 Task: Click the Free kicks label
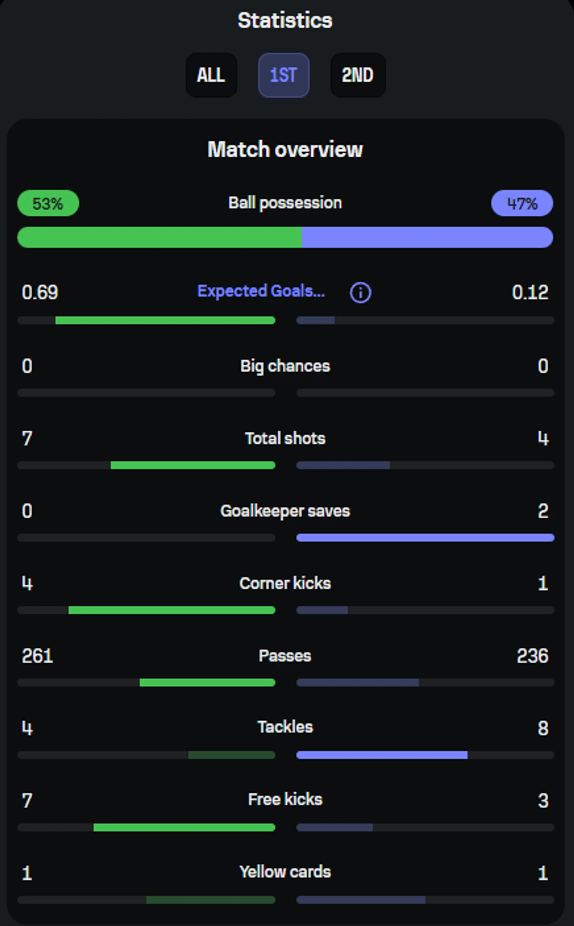tap(285, 800)
